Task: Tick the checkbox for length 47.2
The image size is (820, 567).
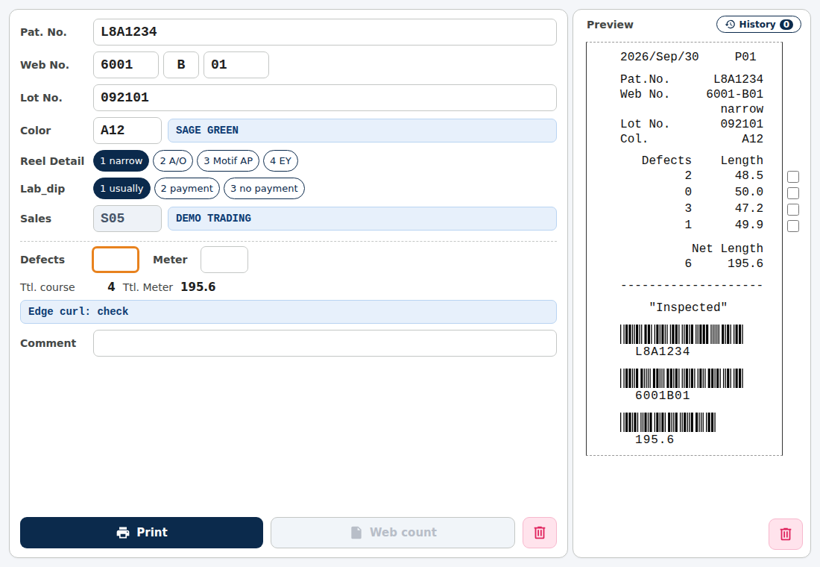Action: click(x=793, y=210)
